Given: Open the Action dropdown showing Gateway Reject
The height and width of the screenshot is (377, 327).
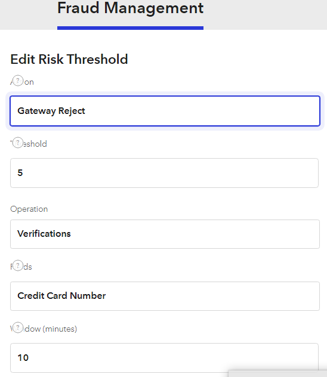Looking at the screenshot, I should click(x=165, y=111).
